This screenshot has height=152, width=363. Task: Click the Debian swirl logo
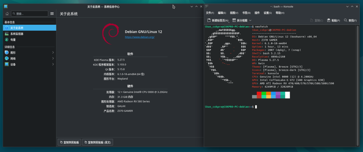click(x=111, y=34)
